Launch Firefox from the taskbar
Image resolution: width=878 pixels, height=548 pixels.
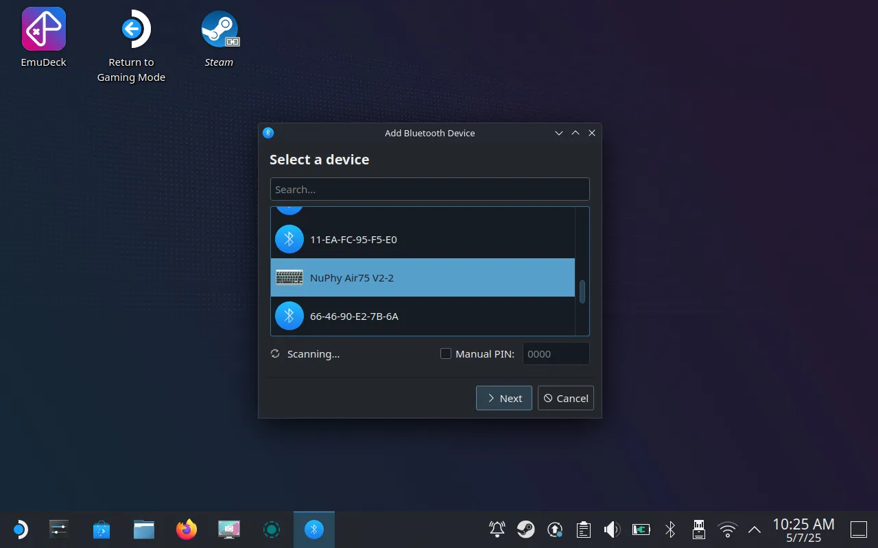(x=186, y=529)
